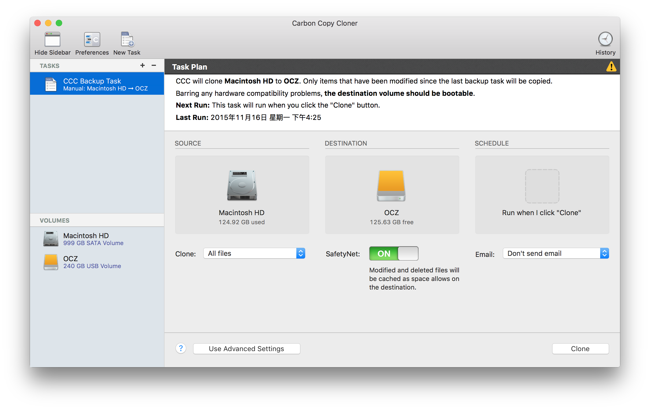Viewport: 650px width, 410px height.
Task: Select CCC Backup Task in sidebar
Action: point(97,84)
